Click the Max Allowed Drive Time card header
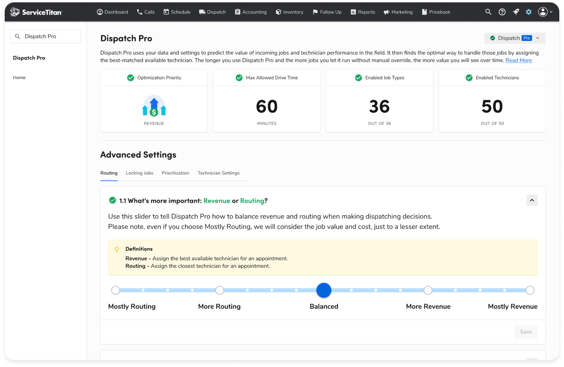The image size is (564, 367). pyautogui.click(x=266, y=78)
